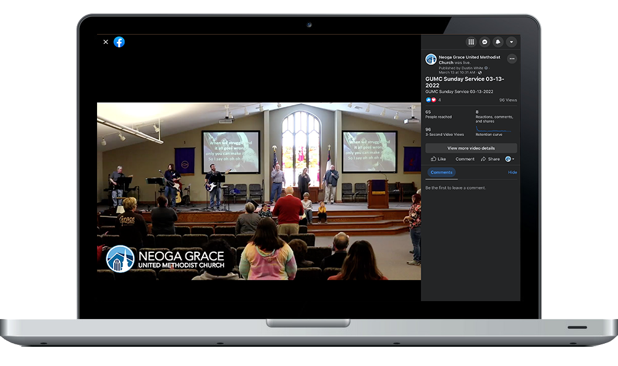Image resolution: width=618 pixels, height=366 pixels.
Task: Like the Sunday Service video
Action: [x=438, y=159]
